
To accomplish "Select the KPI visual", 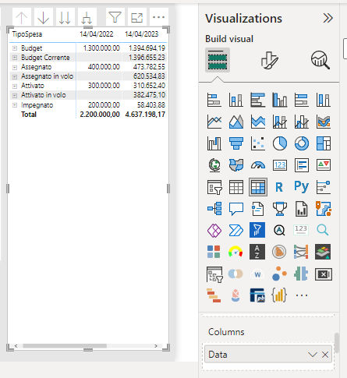I will point(324,165).
